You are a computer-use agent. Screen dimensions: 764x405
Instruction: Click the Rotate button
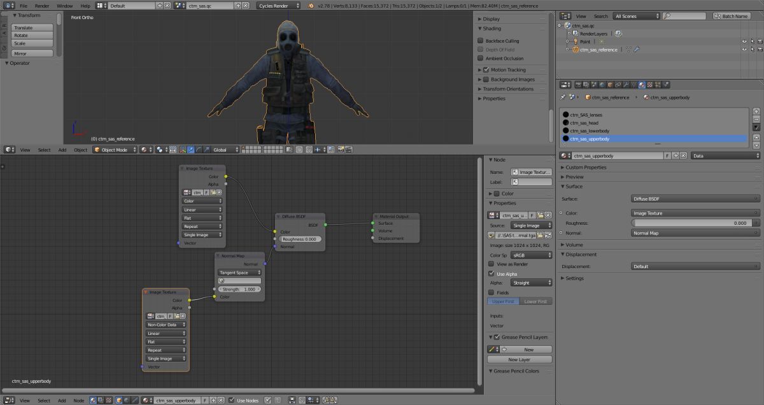(32, 36)
